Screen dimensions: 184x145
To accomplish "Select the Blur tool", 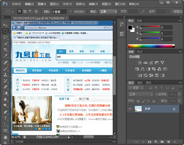I will 5,99.
